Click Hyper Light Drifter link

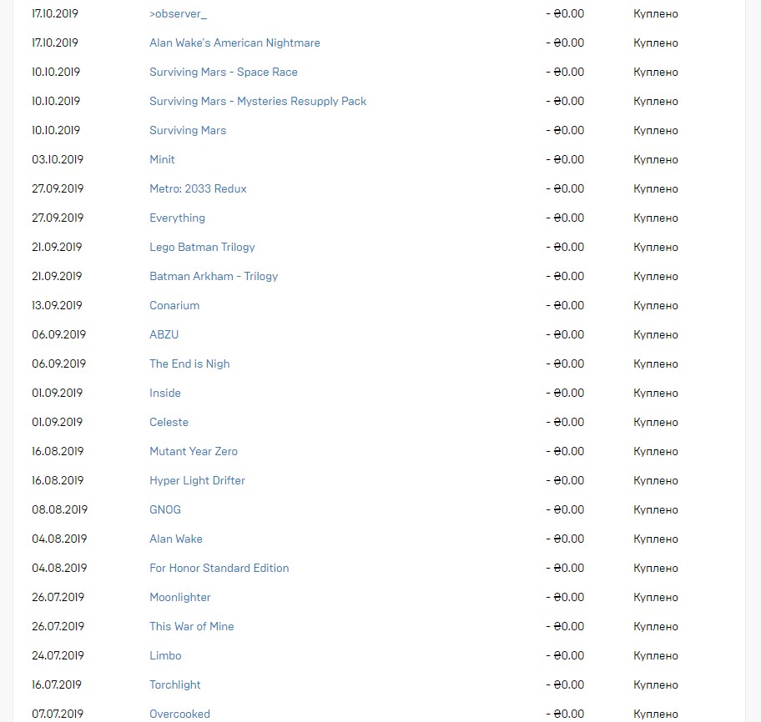(x=197, y=480)
